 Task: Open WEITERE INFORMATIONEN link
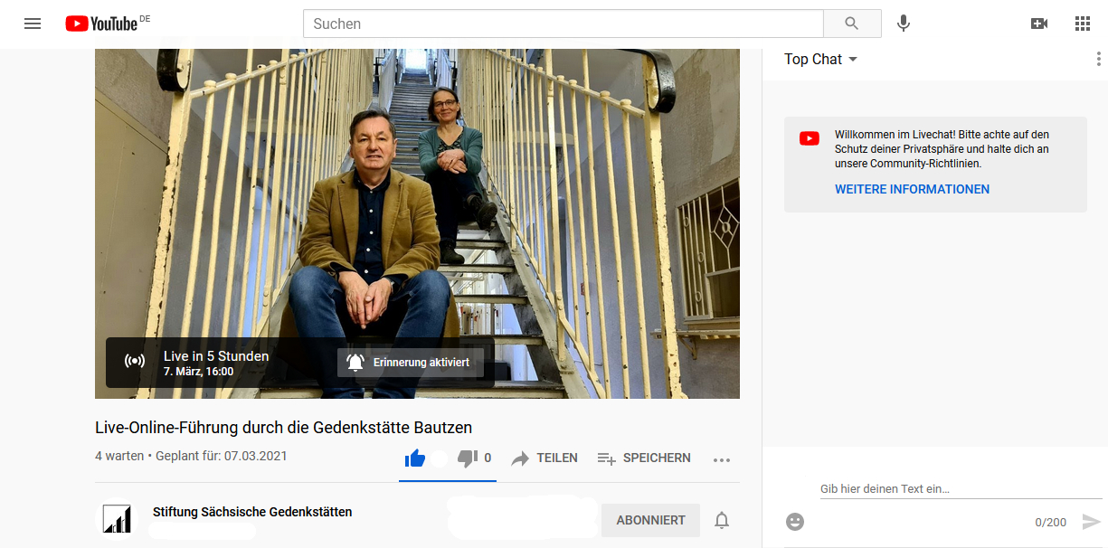(x=912, y=190)
